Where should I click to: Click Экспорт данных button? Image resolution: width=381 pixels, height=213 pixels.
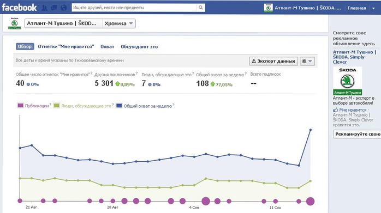tap(273, 61)
